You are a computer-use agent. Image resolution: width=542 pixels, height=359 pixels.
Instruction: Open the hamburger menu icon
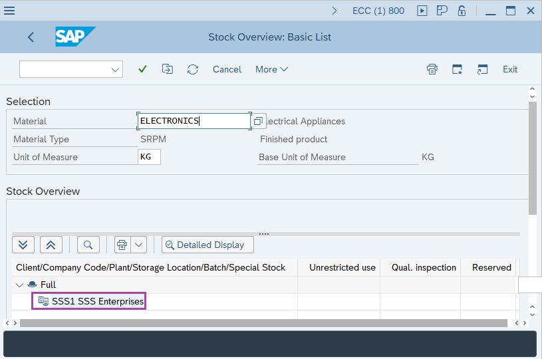click(10, 11)
